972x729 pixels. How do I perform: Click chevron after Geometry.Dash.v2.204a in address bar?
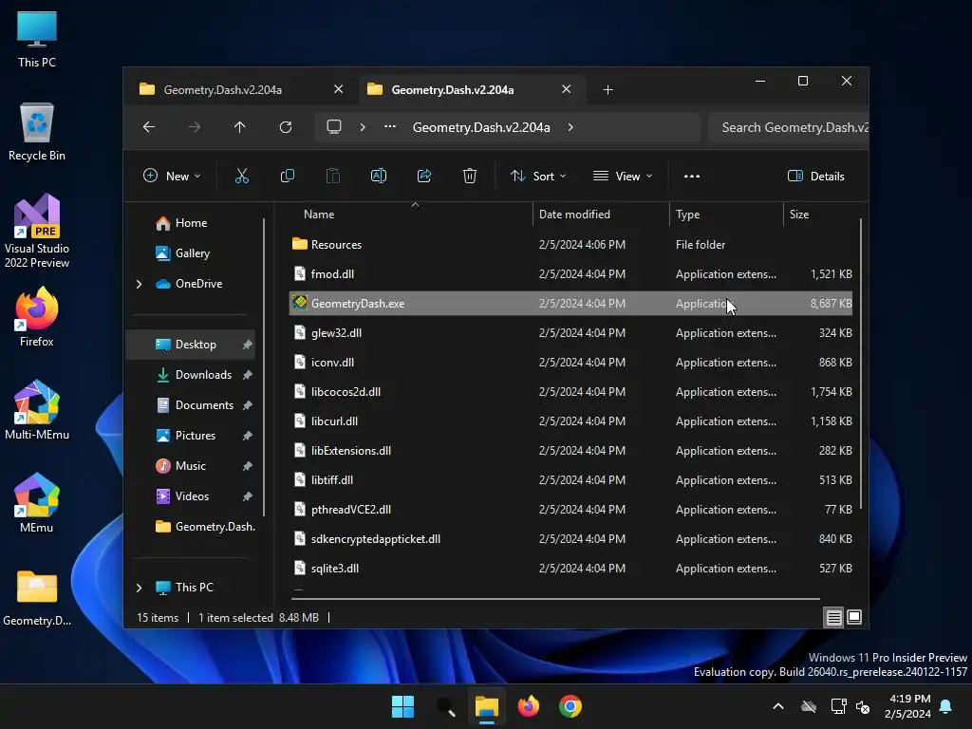pos(570,127)
